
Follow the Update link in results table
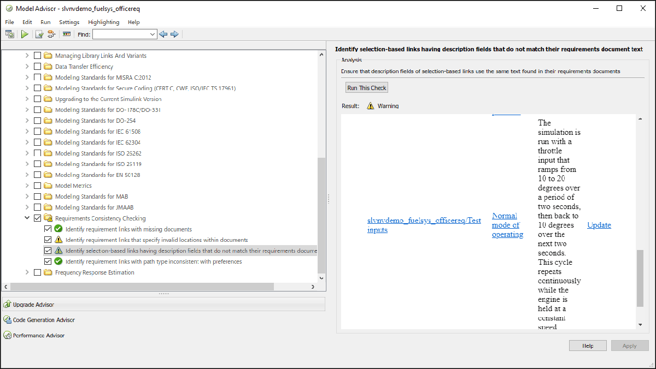point(599,225)
